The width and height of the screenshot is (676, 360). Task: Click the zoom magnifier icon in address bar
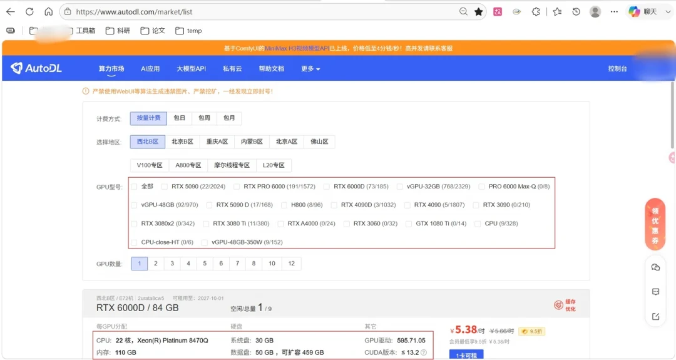pos(463,12)
